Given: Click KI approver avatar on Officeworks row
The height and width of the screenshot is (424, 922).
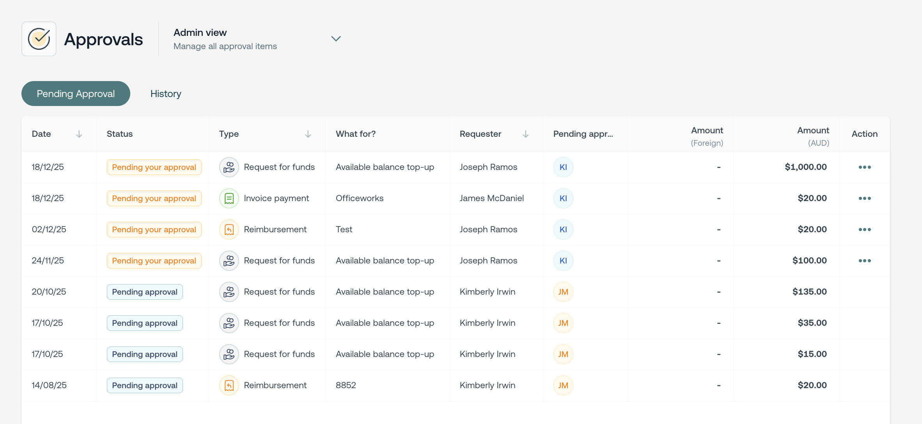Looking at the screenshot, I should 563,198.
